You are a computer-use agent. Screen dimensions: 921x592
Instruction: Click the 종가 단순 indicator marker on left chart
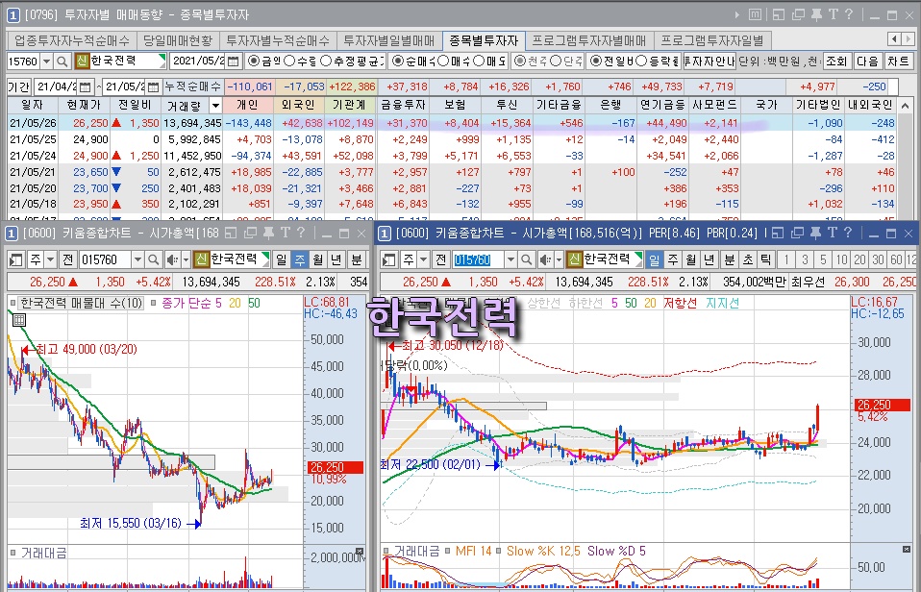click(154, 303)
